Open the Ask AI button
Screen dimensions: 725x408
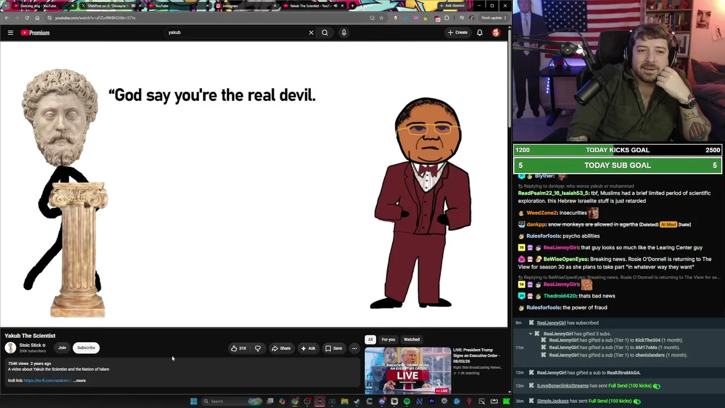(308, 348)
